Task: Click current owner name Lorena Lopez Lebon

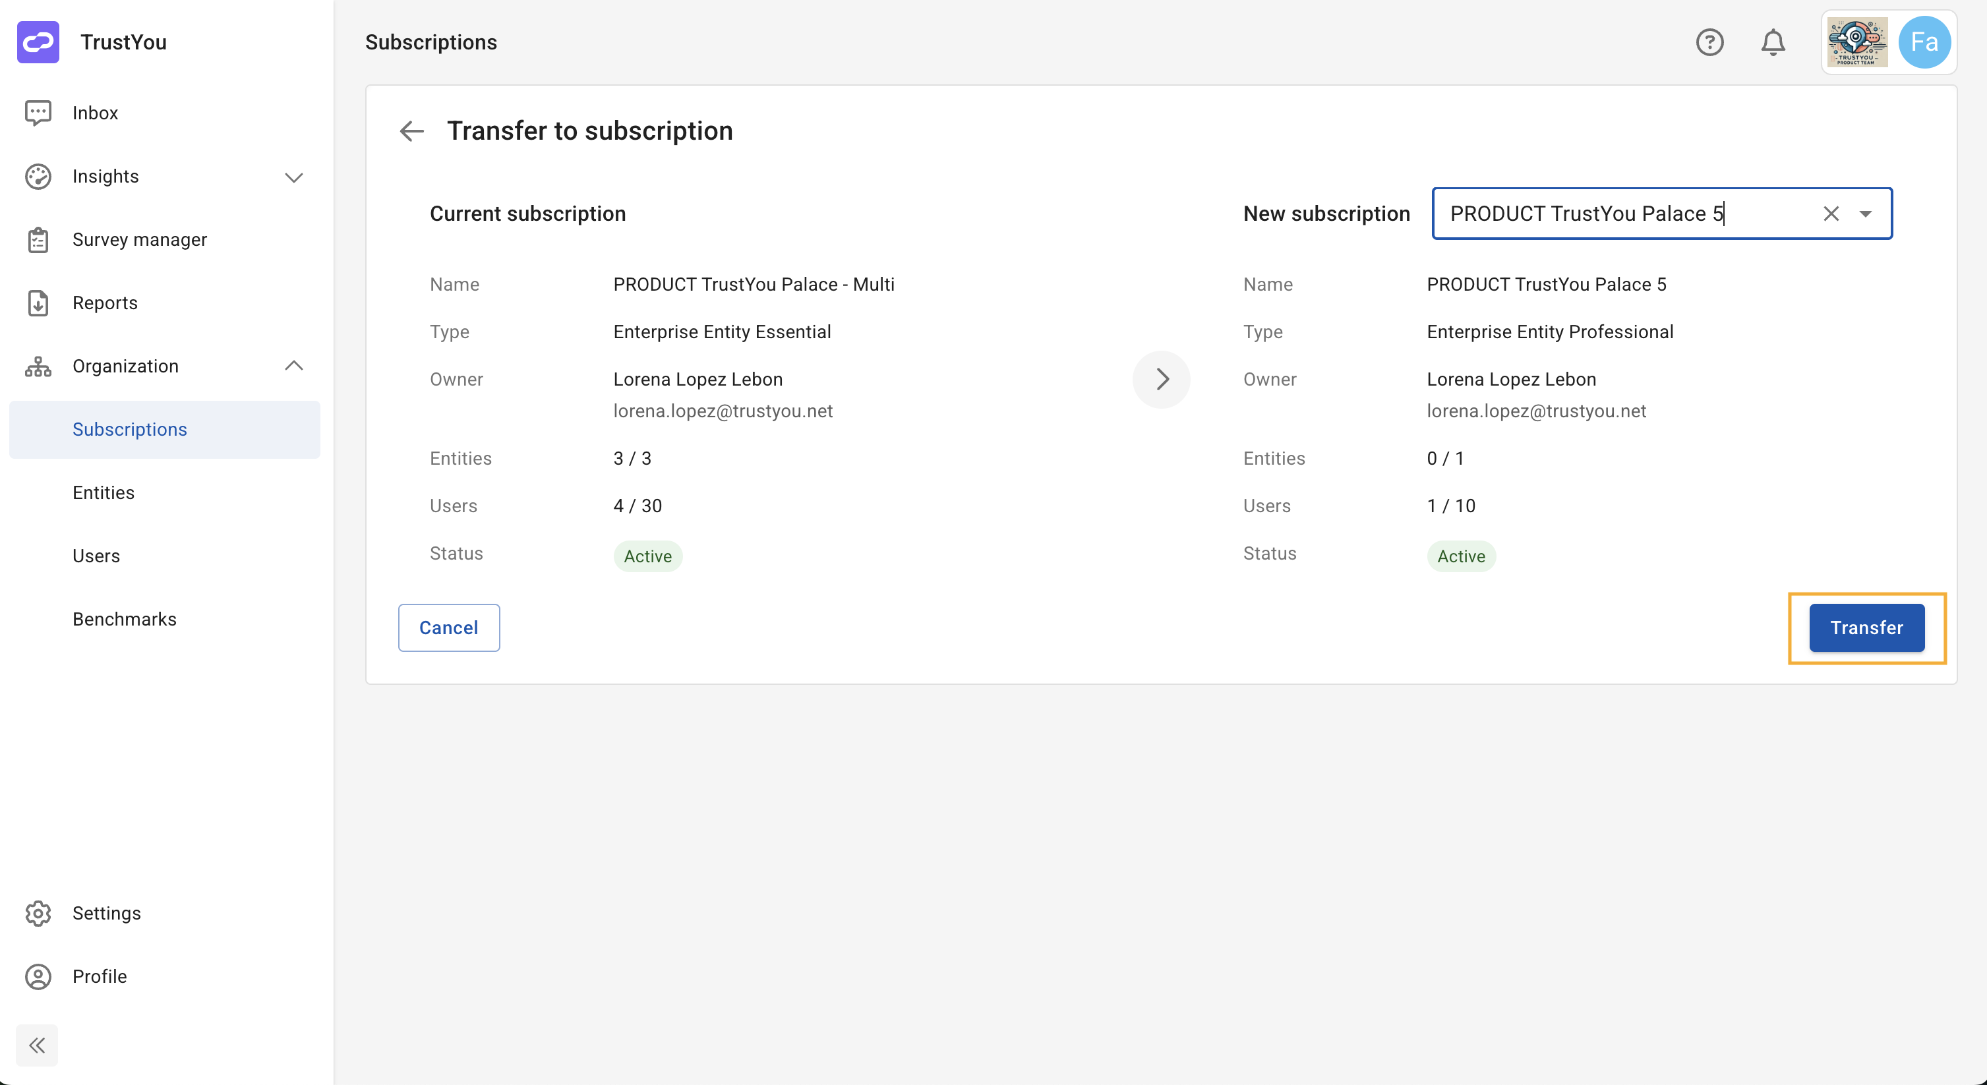Action: [x=698, y=380]
